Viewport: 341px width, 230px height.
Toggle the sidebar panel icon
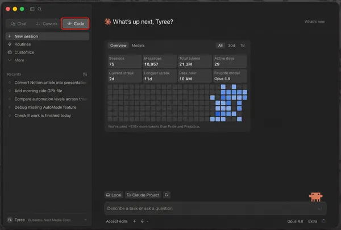pyautogui.click(x=32, y=9)
